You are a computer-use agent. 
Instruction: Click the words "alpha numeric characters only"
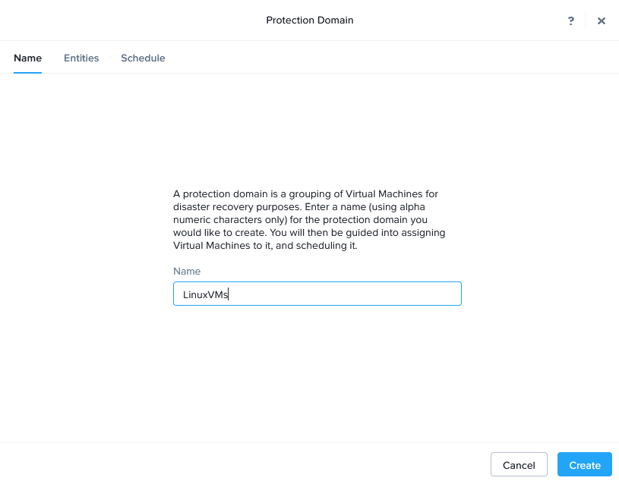point(304,213)
